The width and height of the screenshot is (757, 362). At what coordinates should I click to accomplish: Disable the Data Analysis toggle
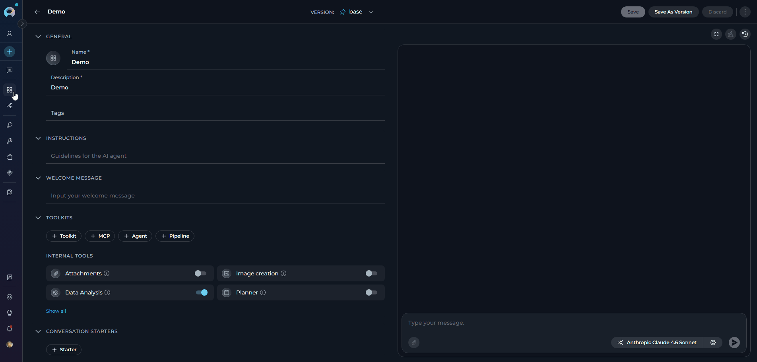[202, 292]
